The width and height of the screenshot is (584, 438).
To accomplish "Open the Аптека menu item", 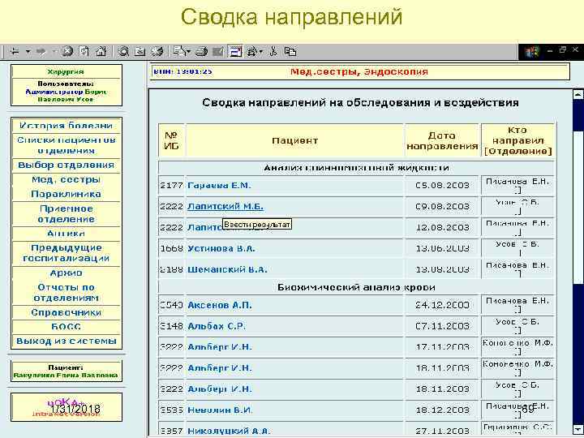I will (x=66, y=234).
